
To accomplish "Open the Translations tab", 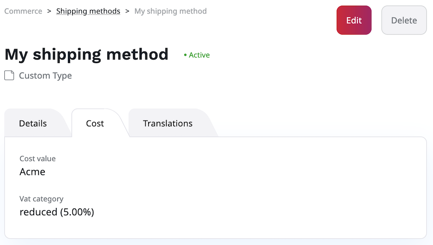I will [167, 123].
